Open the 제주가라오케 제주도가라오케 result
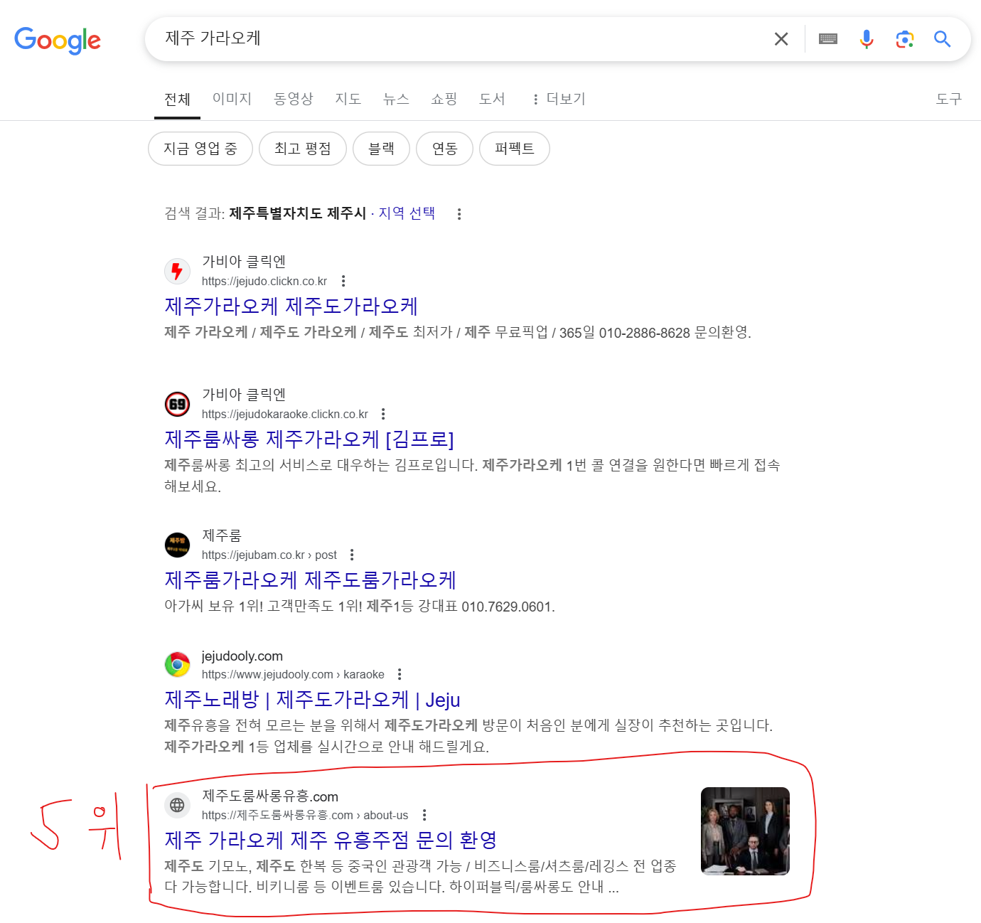Viewport: 981px width, 923px height. (291, 306)
